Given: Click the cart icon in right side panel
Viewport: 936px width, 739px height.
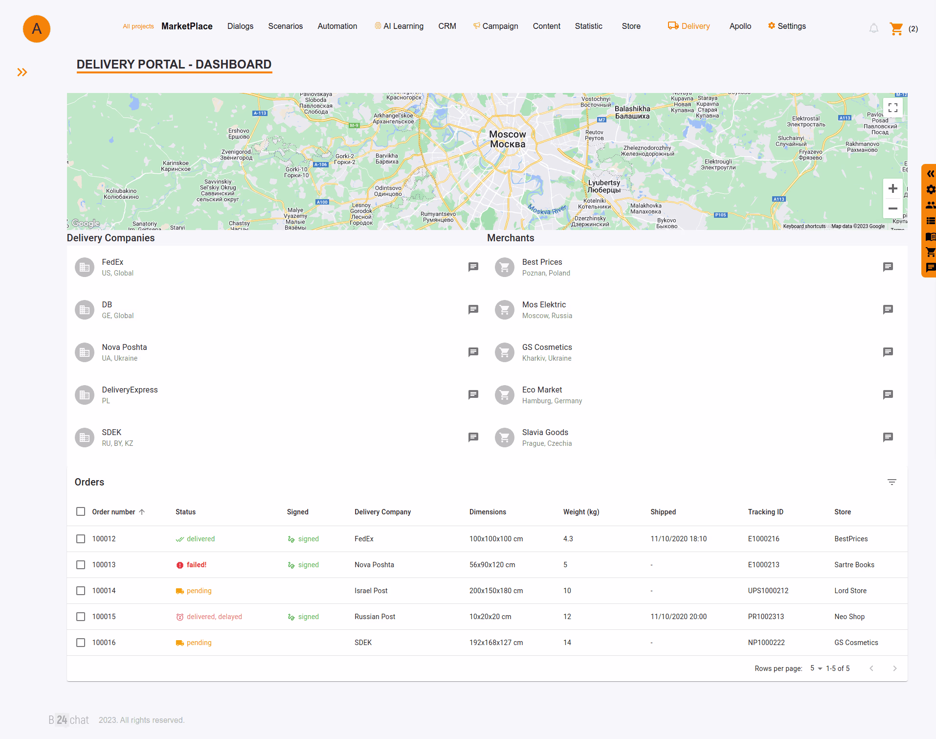Looking at the screenshot, I should 931,252.
